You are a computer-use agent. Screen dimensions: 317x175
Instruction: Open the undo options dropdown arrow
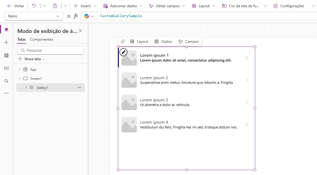pos(44,6)
